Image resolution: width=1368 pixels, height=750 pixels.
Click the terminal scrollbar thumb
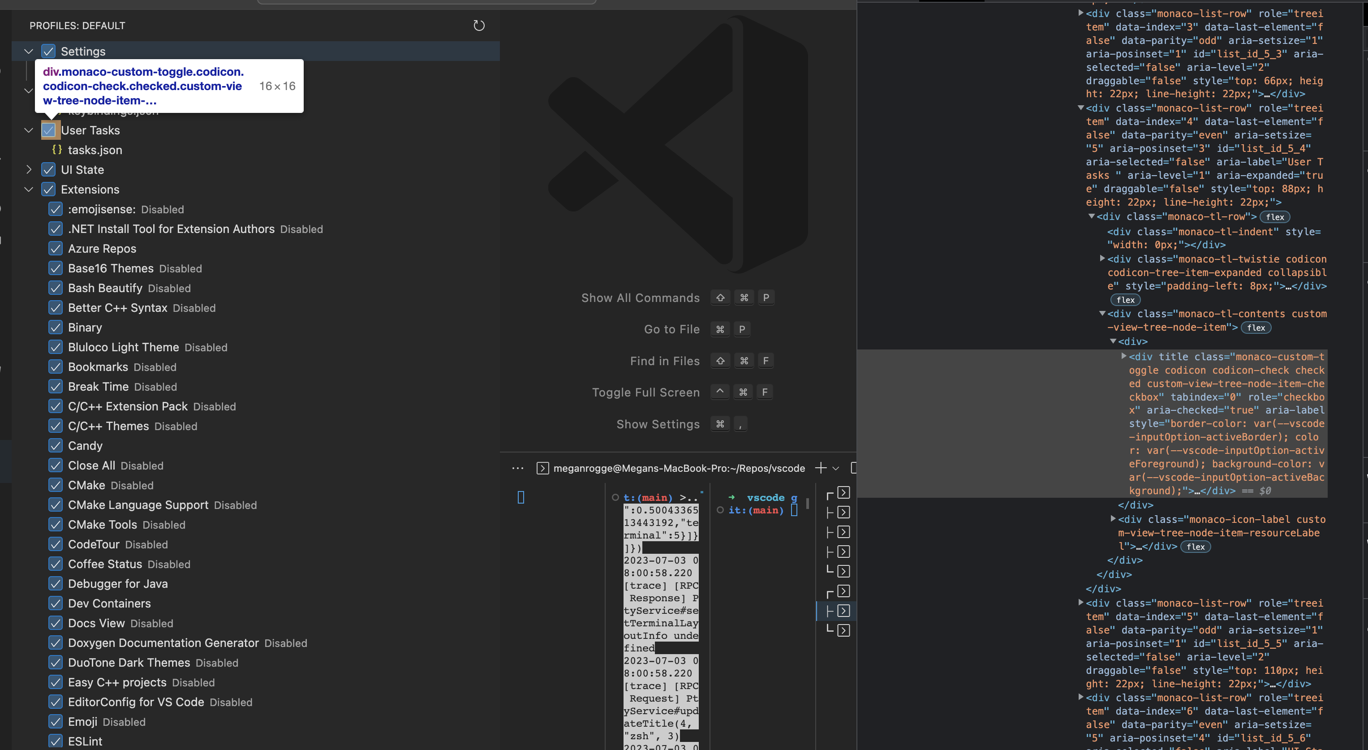pos(808,504)
